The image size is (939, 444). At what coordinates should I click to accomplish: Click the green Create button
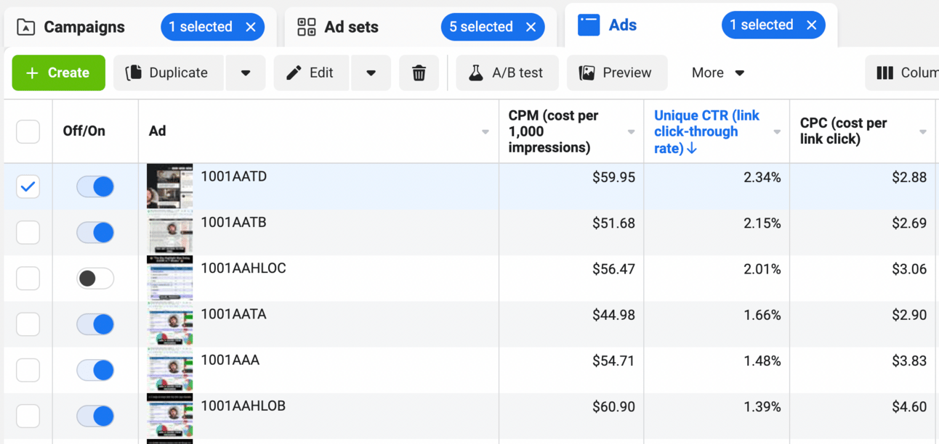58,73
